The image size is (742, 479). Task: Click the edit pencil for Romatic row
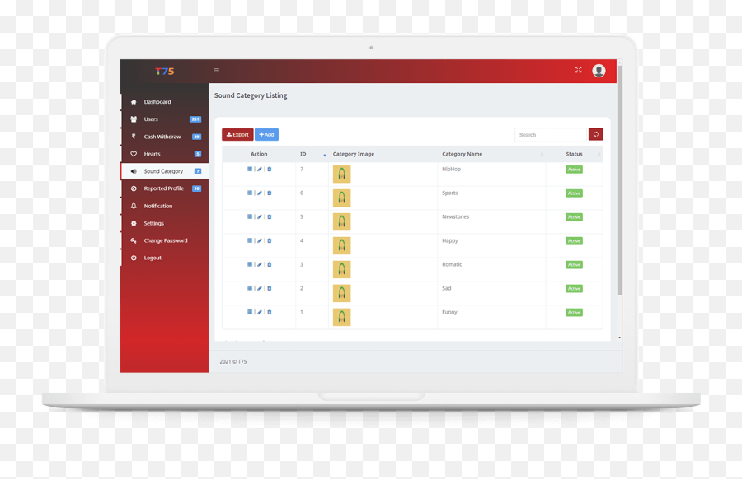click(x=260, y=264)
